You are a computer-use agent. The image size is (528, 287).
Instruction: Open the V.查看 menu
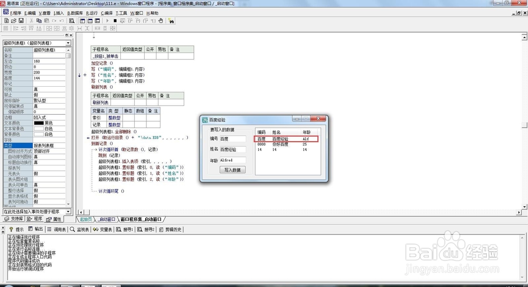pyautogui.click(x=44, y=13)
